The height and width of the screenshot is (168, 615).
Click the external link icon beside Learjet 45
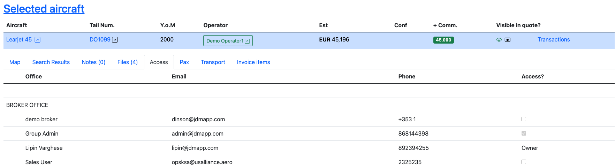tap(38, 40)
